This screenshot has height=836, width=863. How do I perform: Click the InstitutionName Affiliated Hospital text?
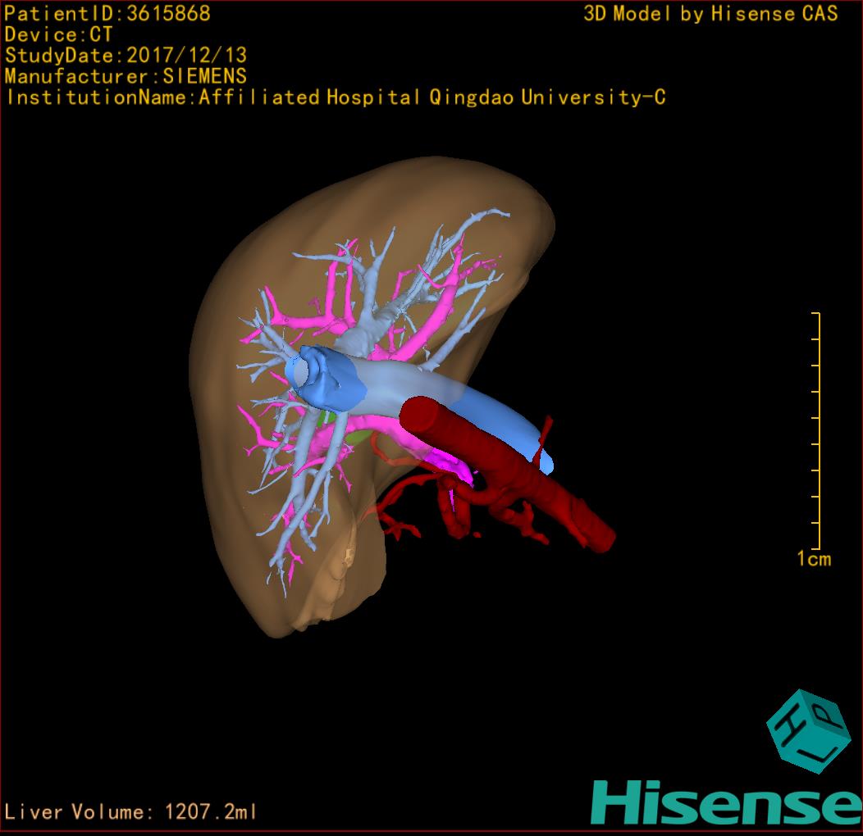pos(336,98)
